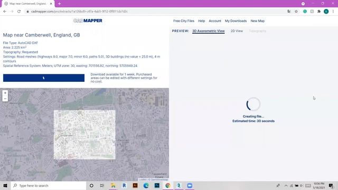Open the Help page
This screenshot has height=190, width=338.
click(201, 21)
